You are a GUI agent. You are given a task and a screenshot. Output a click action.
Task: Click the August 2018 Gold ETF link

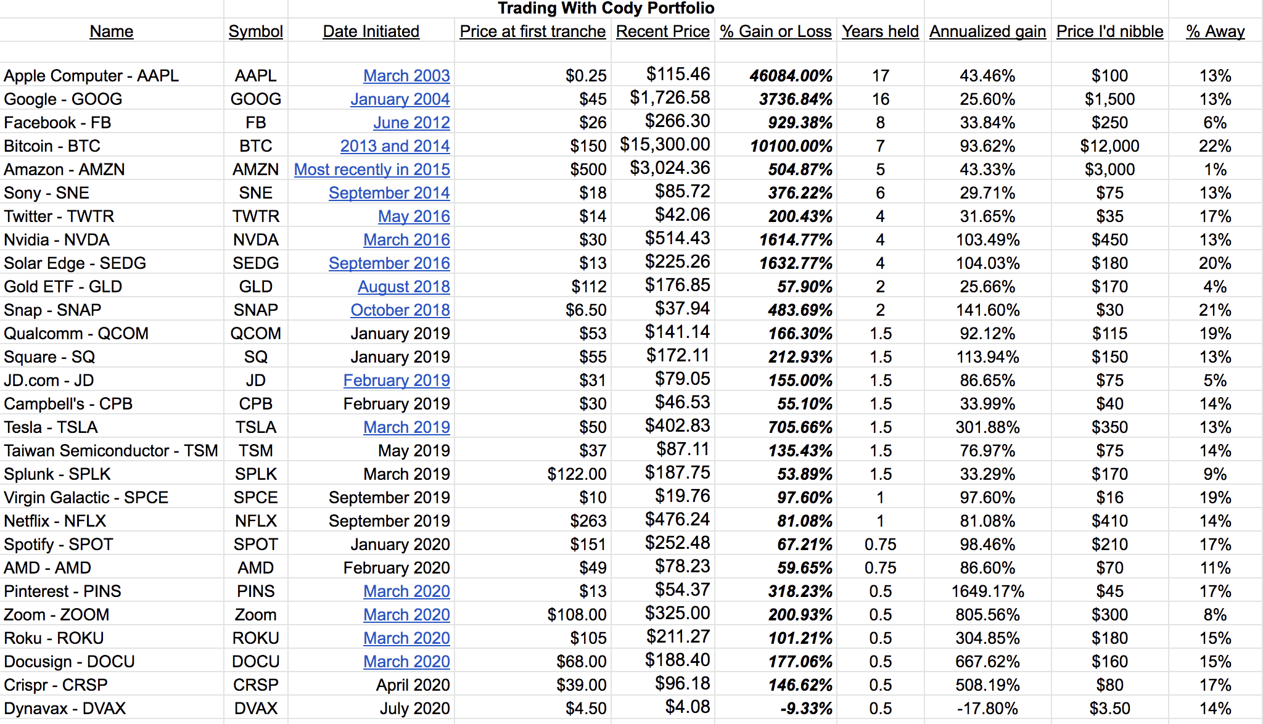[403, 287]
